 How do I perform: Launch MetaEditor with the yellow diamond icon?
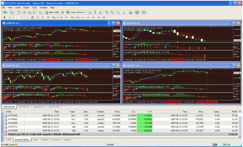(62, 12)
